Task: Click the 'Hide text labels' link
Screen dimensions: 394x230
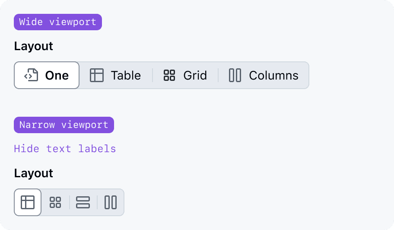Action: [65, 149]
